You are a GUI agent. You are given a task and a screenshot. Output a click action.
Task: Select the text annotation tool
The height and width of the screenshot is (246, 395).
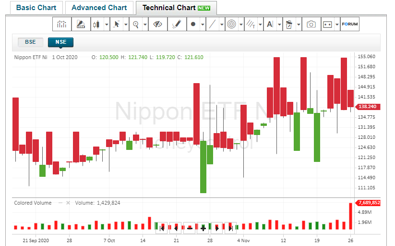click(270, 24)
